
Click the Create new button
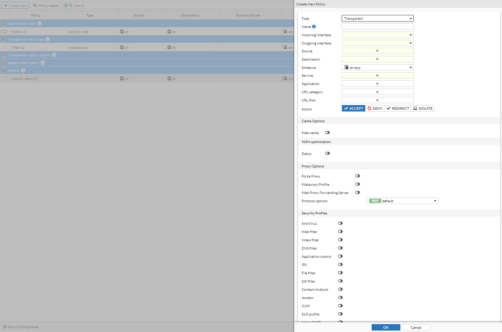click(x=15, y=5)
